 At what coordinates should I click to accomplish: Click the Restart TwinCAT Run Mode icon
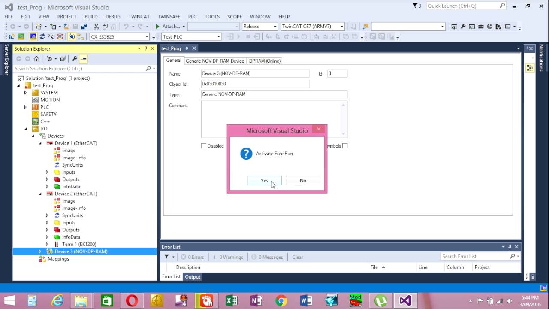tap(21, 36)
